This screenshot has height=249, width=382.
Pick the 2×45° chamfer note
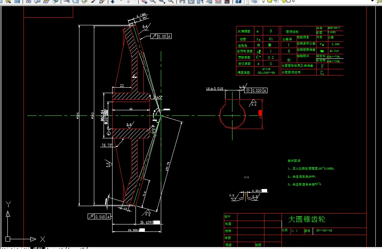pos(157,97)
